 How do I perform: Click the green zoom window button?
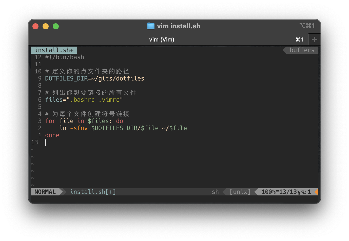click(x=55, y=26)
